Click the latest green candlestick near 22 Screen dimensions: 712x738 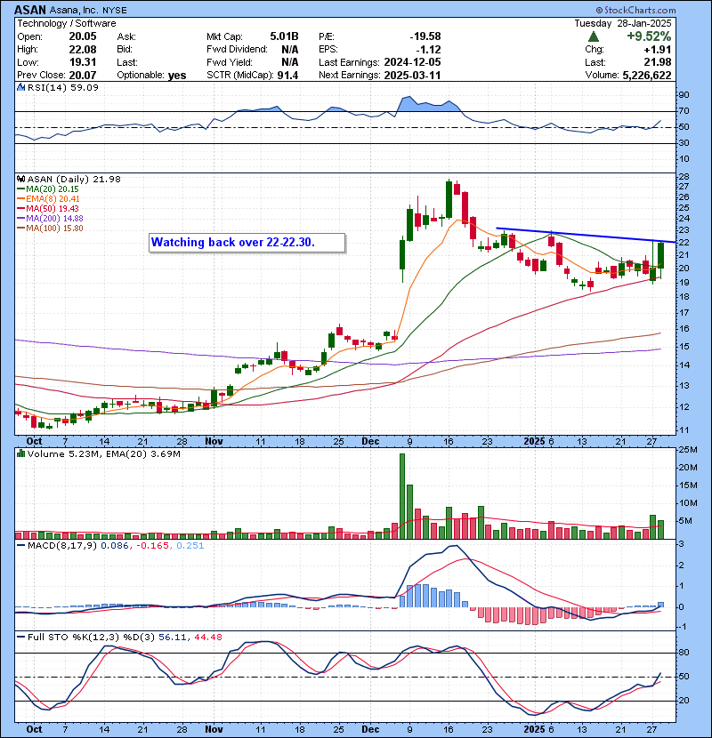[661, 254]
